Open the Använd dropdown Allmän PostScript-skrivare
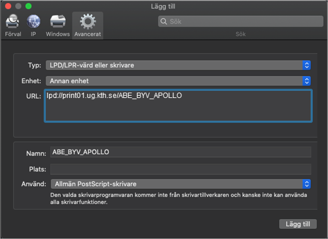 point(181,184)
